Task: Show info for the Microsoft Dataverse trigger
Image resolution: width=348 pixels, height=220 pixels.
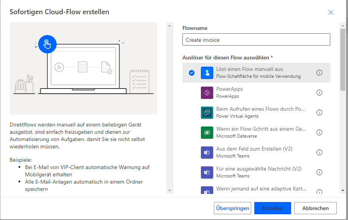Action: click(x=319, y=133)
